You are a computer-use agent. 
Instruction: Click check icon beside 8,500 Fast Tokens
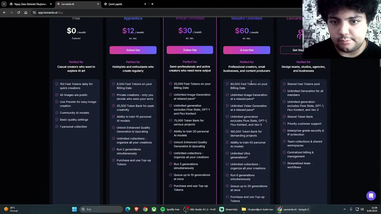tap(113, 84)
